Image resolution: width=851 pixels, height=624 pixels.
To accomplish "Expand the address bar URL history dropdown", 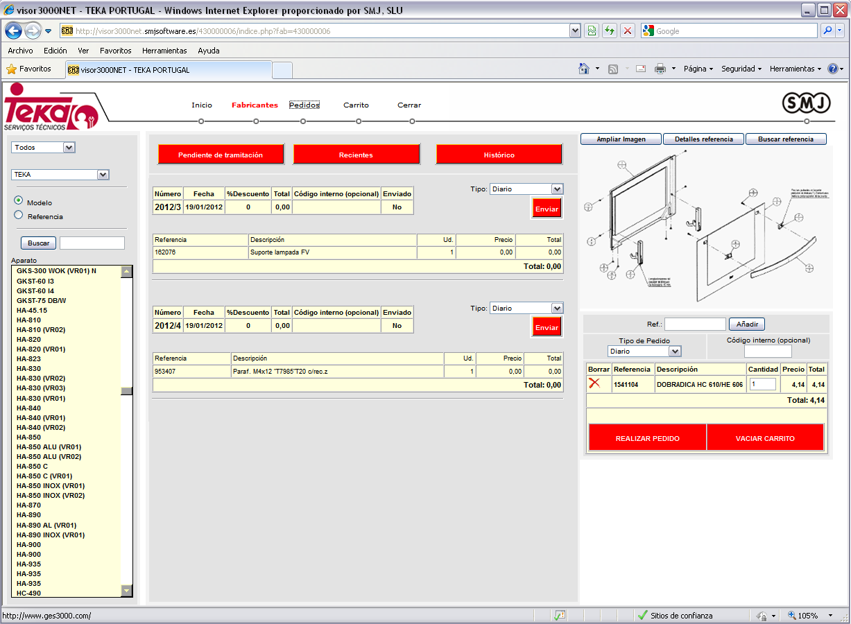I will (x=575, y=31).
